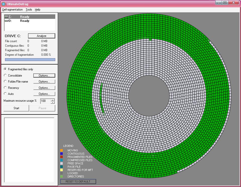Image resolution: width=241 pixels, height=187 pixels.
Task: Maximize the UltimateDefrag window
Action: (x=225, y=3)
